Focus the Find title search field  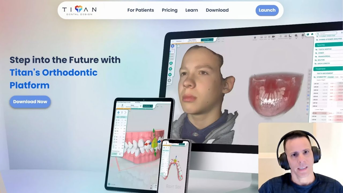click(326, 34)
